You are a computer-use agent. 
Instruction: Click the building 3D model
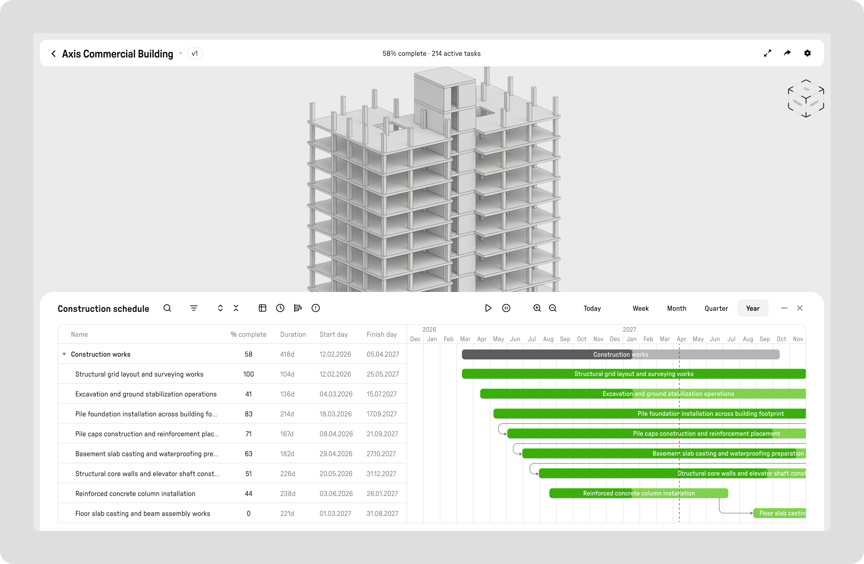point(434,180)
